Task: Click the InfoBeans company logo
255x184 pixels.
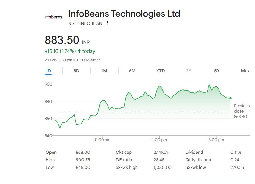Action: coord(53,17)
